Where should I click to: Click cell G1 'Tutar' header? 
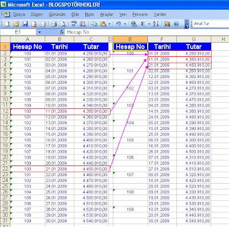point(194,47)
